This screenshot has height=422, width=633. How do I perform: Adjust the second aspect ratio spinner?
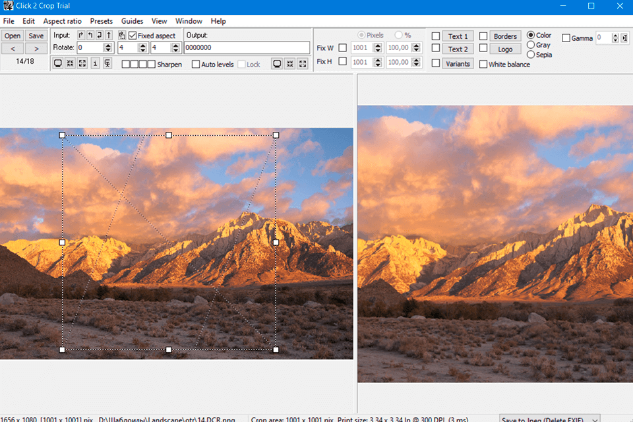click(175, 47)
